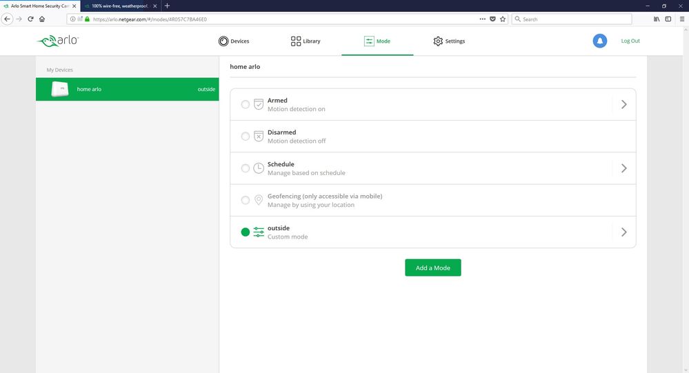The width and height of the screenshot is (689, 373).
Task: Switch to the Devices tab
Action: coord(234,41)
